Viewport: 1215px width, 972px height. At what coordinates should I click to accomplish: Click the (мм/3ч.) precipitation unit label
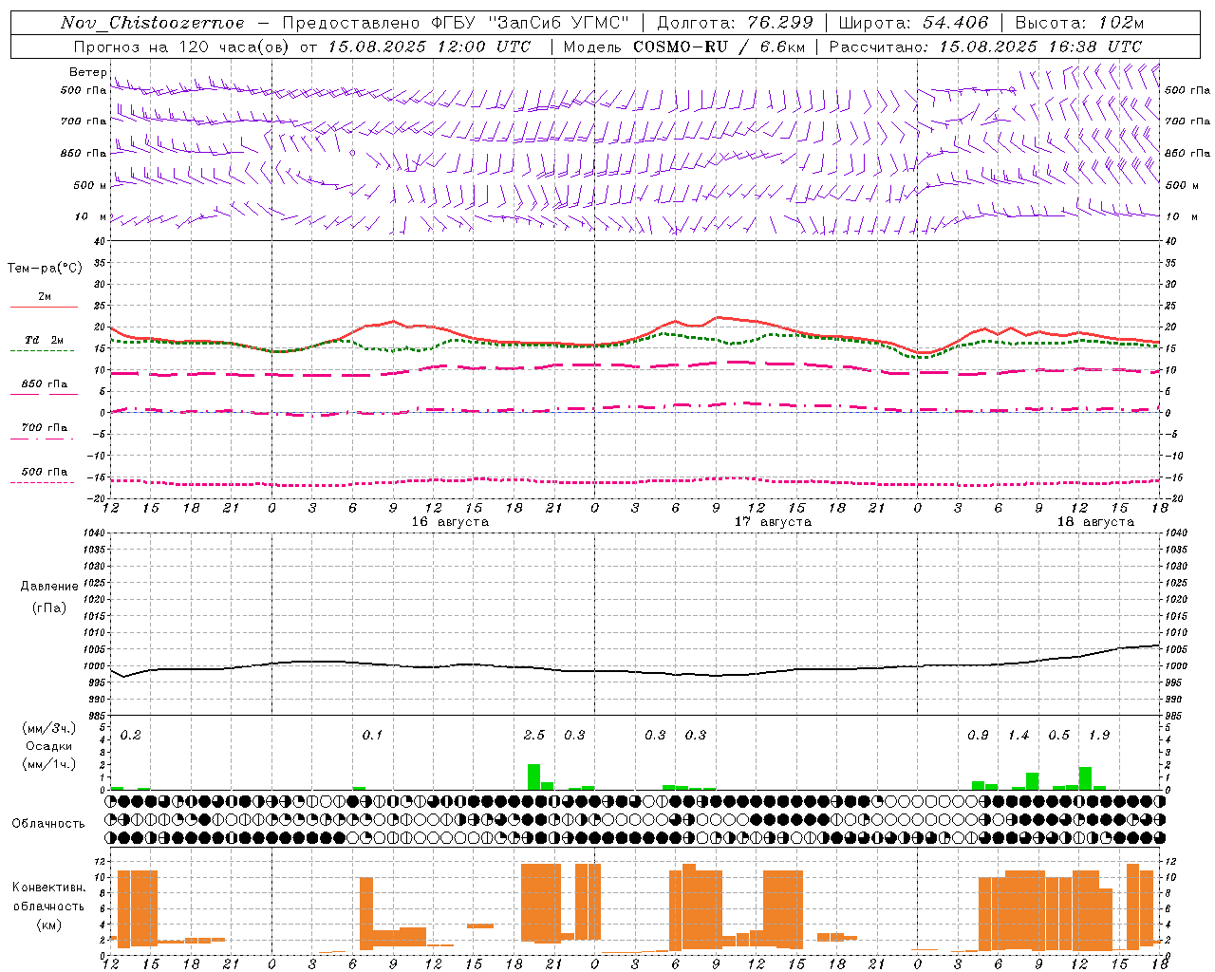pyautogui.click(x=48, y=729)
